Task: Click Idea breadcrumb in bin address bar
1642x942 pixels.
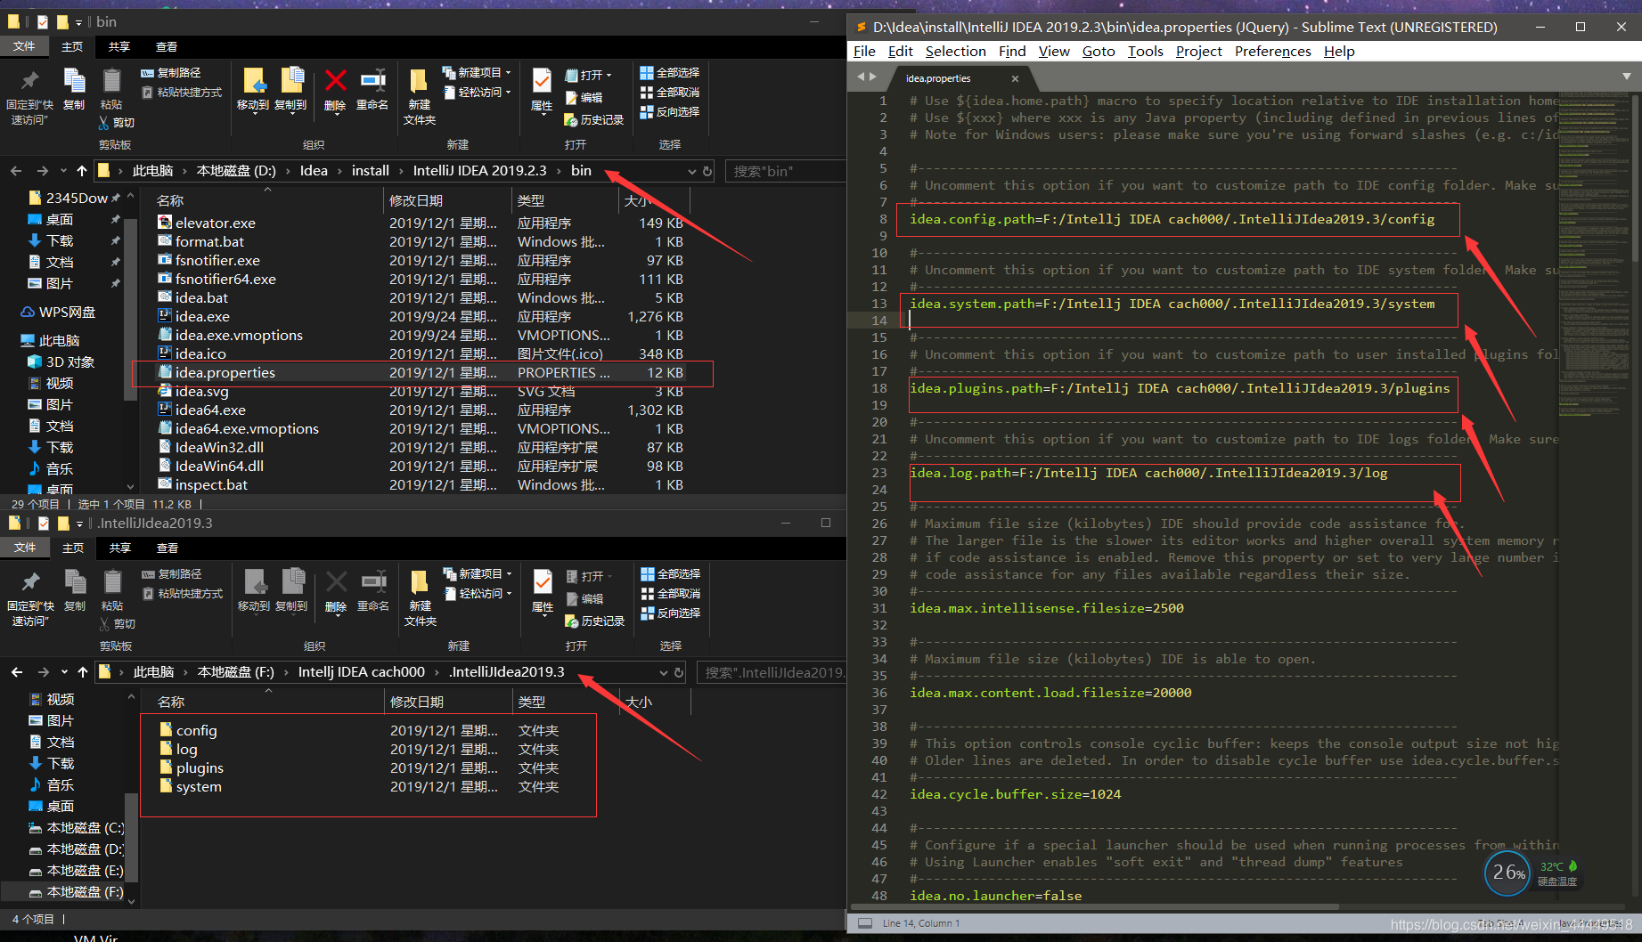Action: click(314, 171)
